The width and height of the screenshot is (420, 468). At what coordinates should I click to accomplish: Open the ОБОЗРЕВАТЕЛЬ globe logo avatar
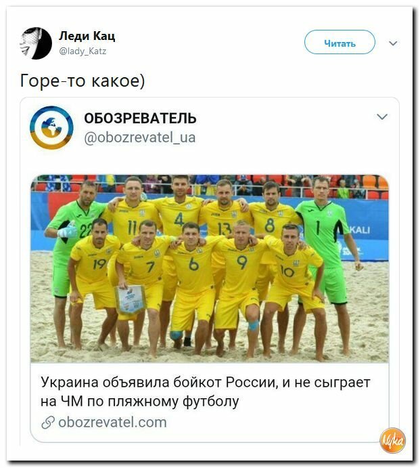click(x=51, y=127)
